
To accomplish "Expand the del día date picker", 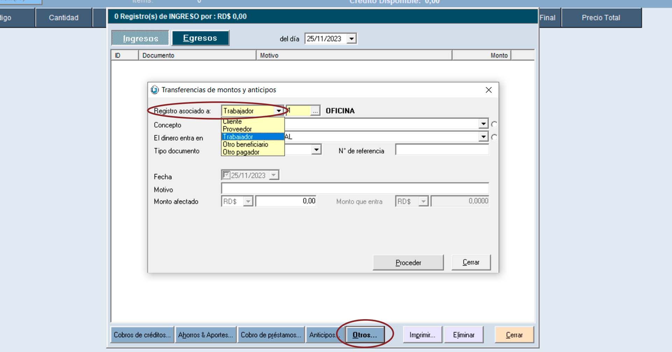I will (351, 38).
